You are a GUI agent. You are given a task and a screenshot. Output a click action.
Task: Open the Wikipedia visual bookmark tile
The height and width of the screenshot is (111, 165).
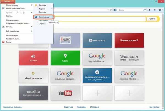pyautogui.click(x=128, y=58)
